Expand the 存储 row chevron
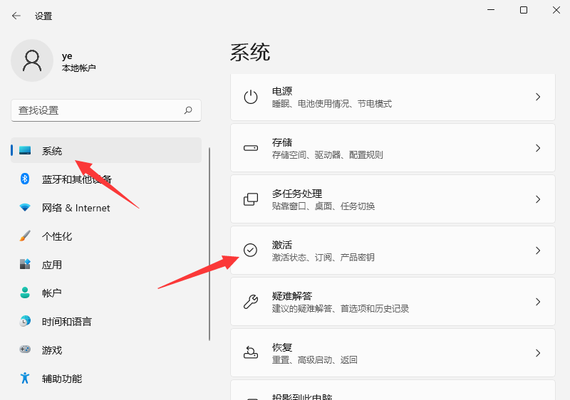570x400 pixels. [x=538, y=148]
